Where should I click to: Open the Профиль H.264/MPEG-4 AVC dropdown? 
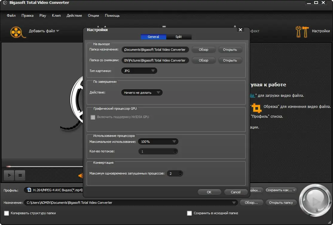[54, 190]
